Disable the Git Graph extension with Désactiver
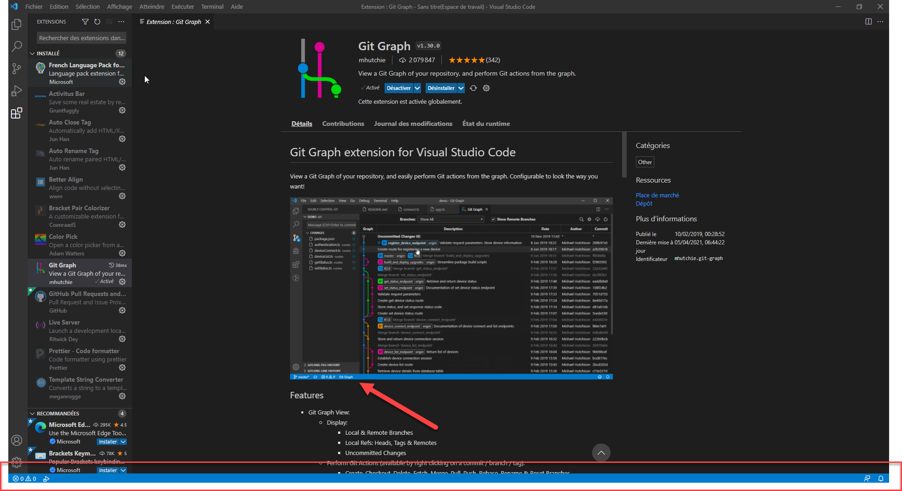 pos(398,88)
